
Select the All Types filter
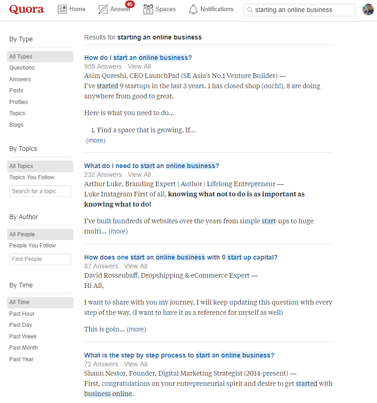(x=40, y=57)
